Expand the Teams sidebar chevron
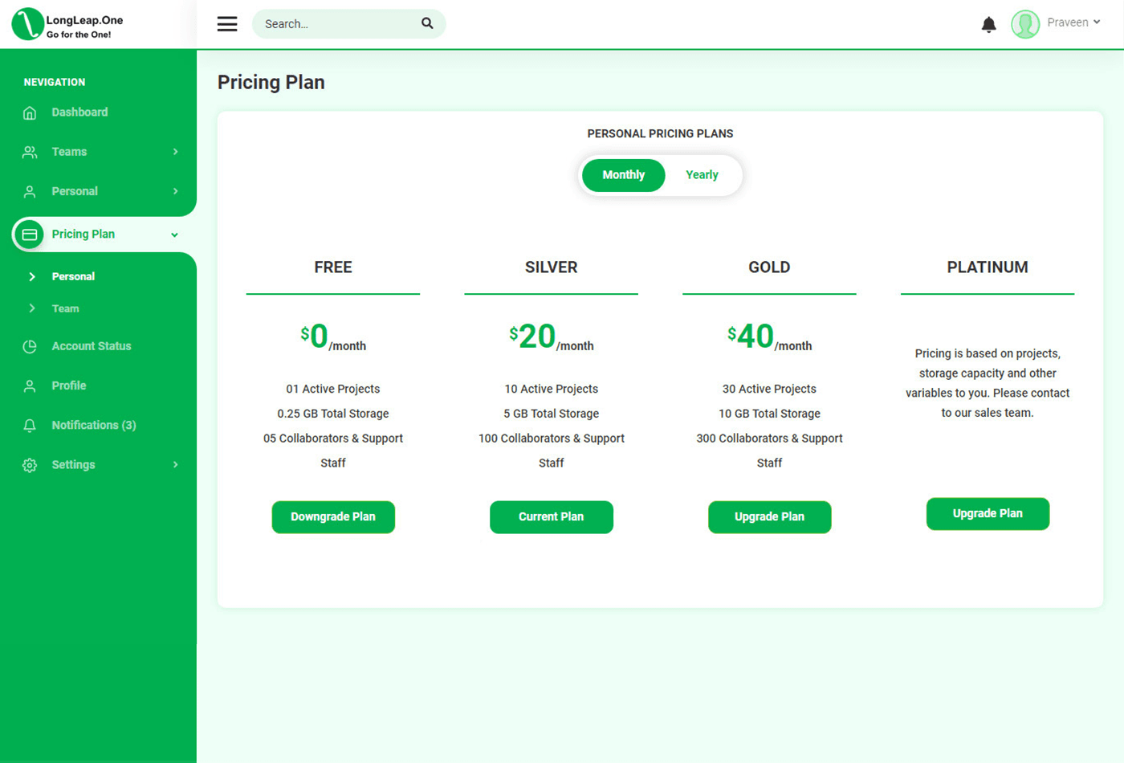Screen dimensions: 1124x763 [x=175, y=152]
